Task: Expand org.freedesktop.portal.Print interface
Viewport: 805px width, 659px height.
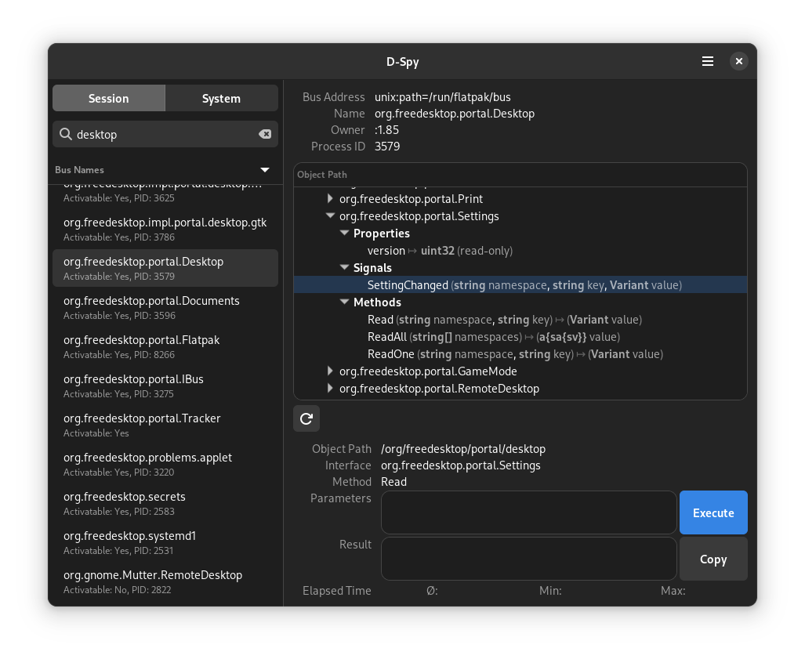Action: point(330,198)
